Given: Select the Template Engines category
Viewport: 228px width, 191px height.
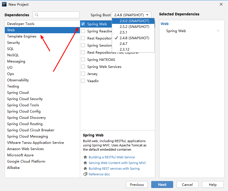Looking at the screenshot, I should 42,36.
